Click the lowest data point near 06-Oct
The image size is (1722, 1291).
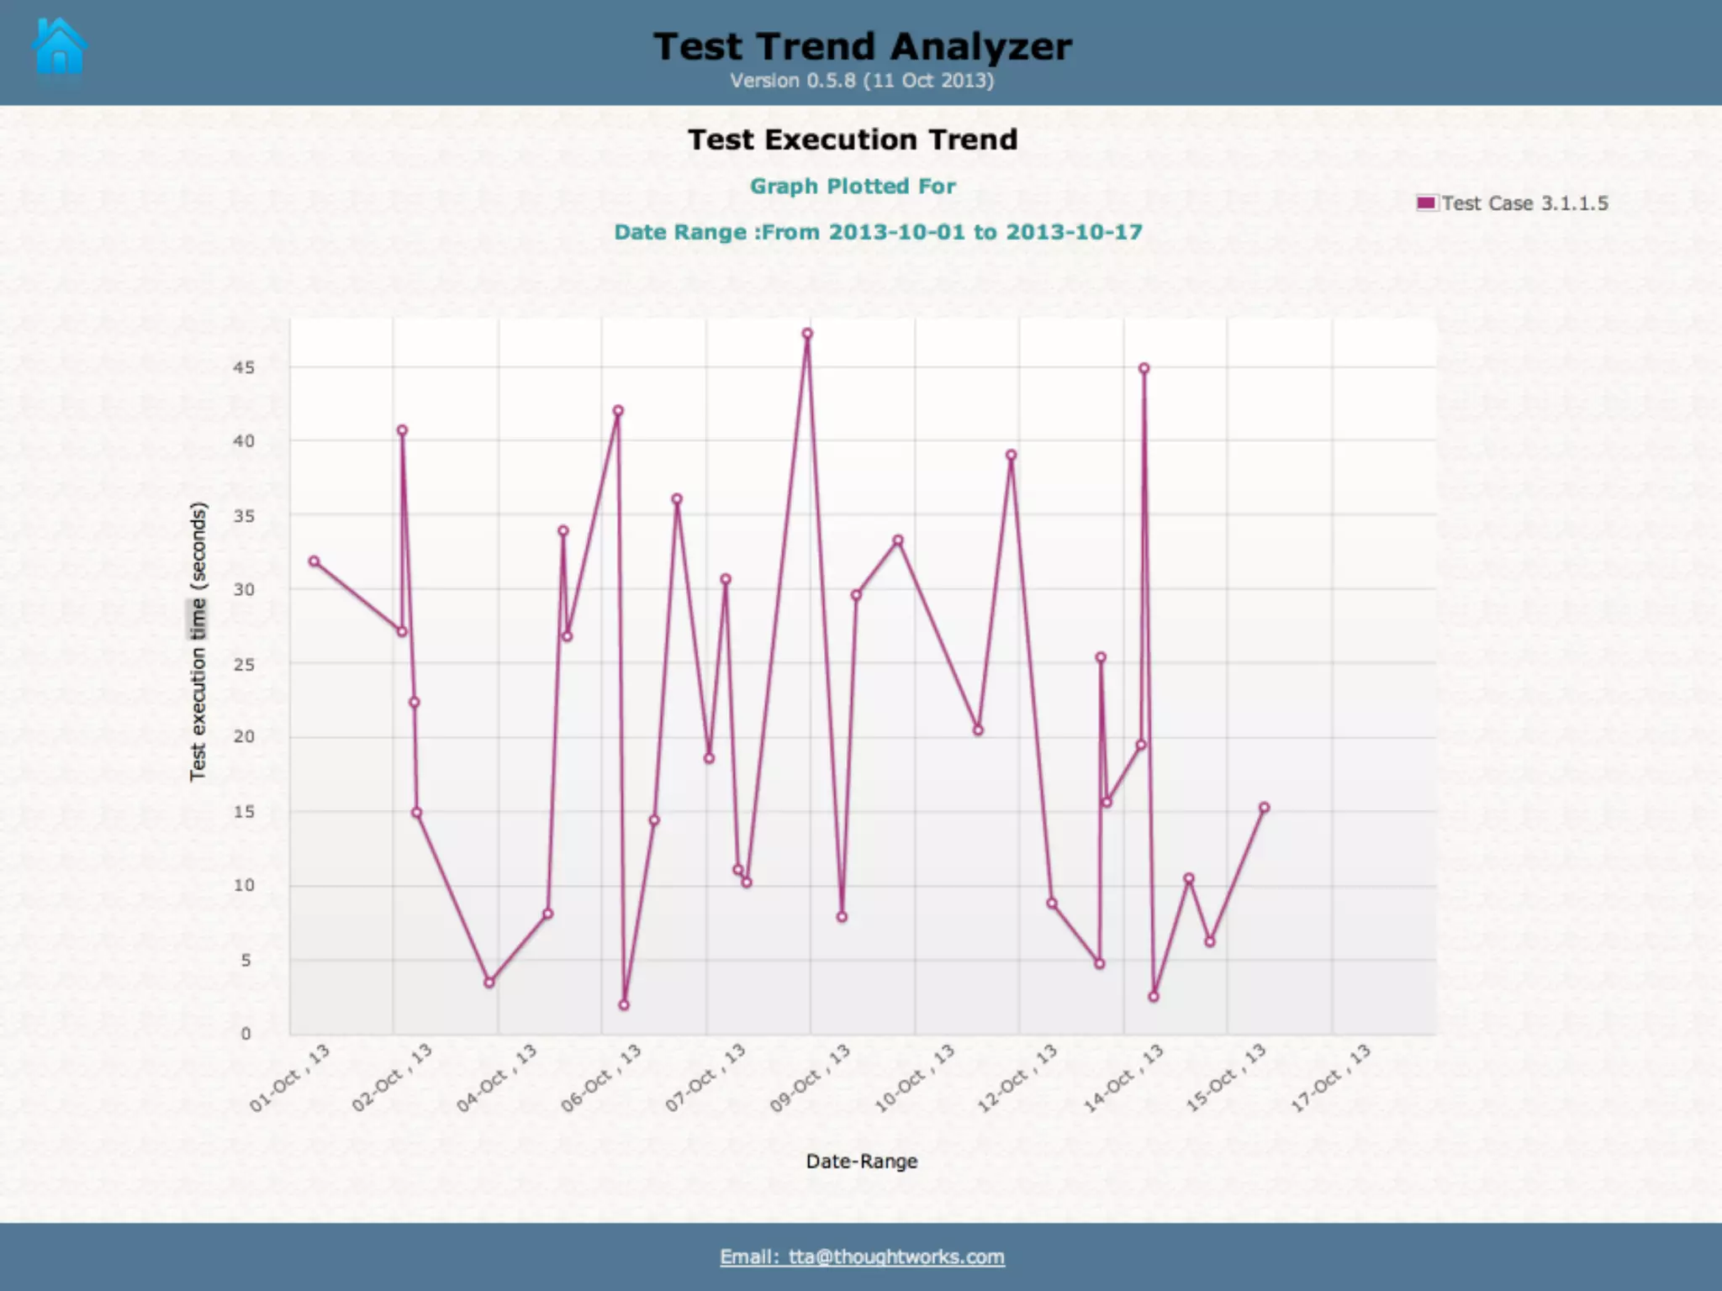(x=624, y=1005)
